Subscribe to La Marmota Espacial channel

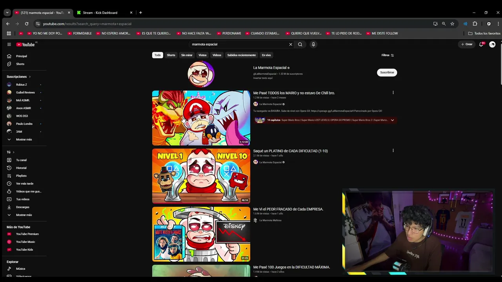tap(387, 72)
